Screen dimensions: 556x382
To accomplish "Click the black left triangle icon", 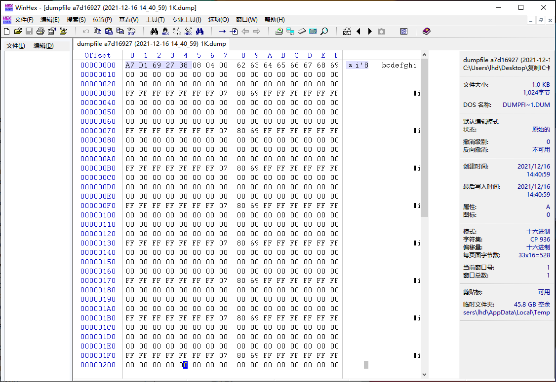I will point(358,31).
